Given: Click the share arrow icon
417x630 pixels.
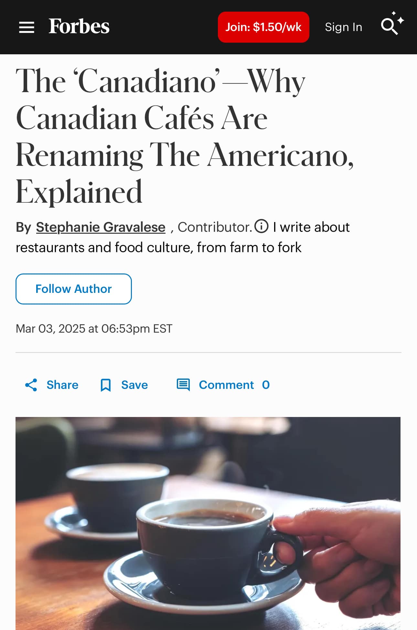Looking at the screenshot, I should (31, 385).
